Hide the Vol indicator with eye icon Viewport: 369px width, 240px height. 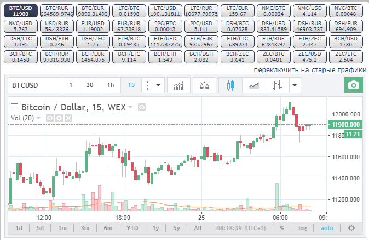[49, 118]
